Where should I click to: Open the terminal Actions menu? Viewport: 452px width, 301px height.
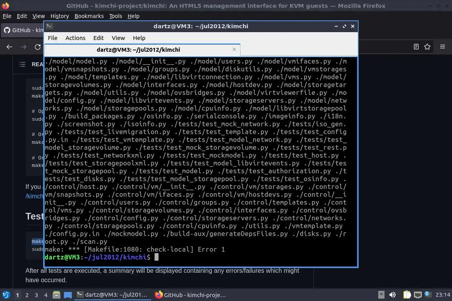[75, 38]
